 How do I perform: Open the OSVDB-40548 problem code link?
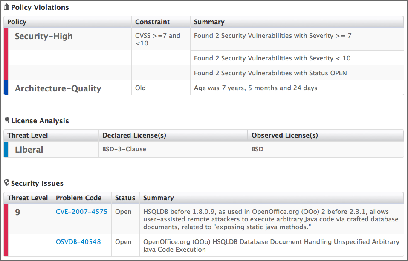click(x=78, y=241)
